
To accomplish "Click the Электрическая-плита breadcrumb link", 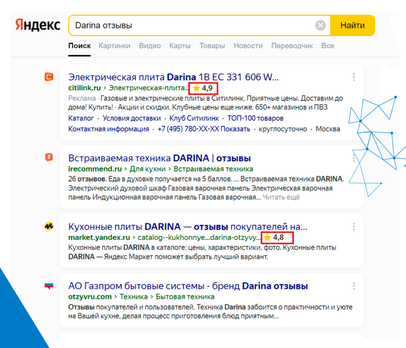I will point(148,88).
